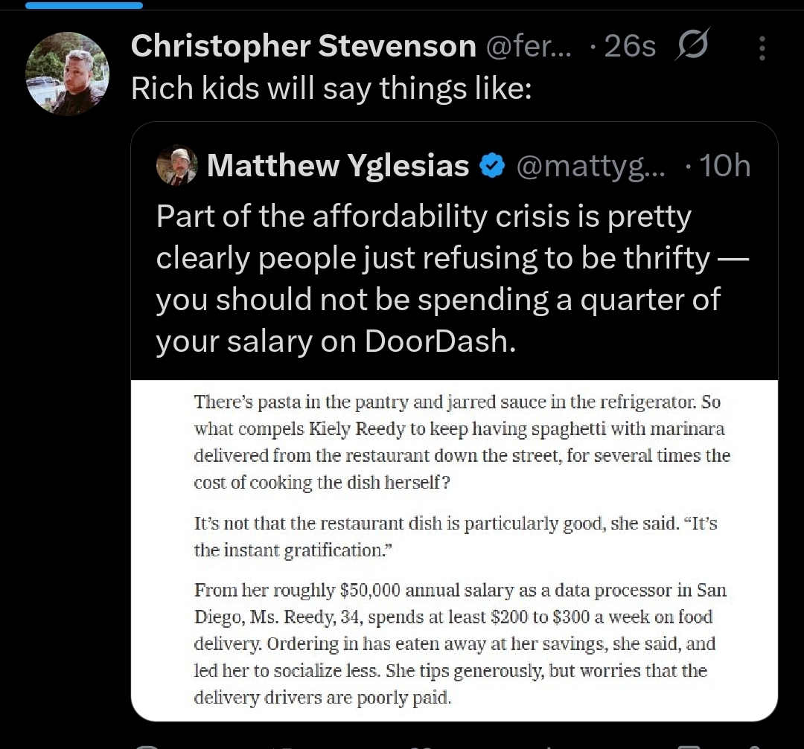Click the @mattyg... handle in quote
804x749 pixels.
[590, 166]
